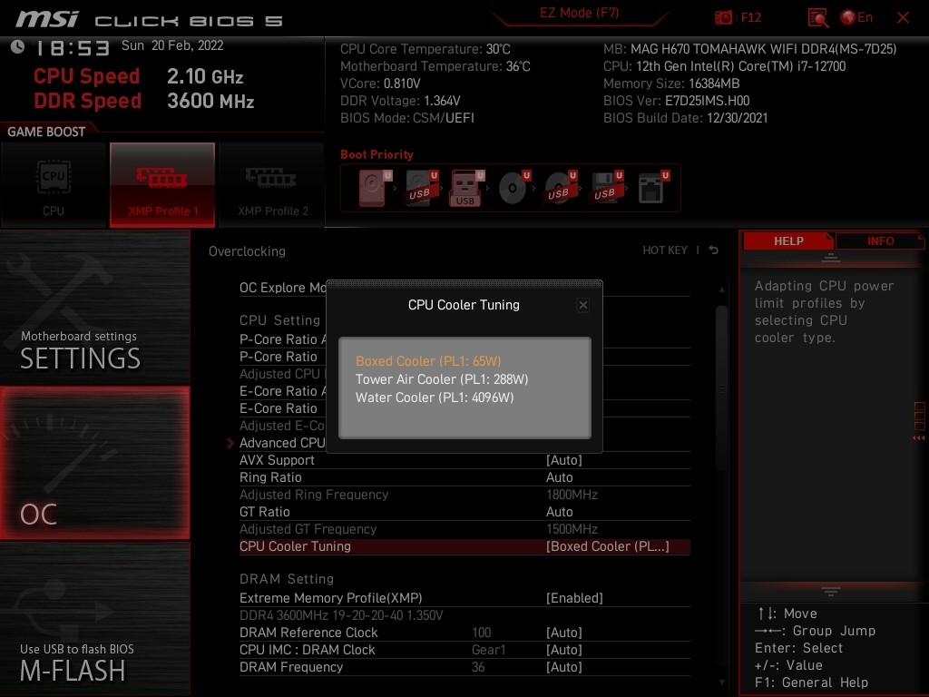929x697 pixels.
Task: Select the second boot device, USB hard disk
Action: click(x=421, y=189)
